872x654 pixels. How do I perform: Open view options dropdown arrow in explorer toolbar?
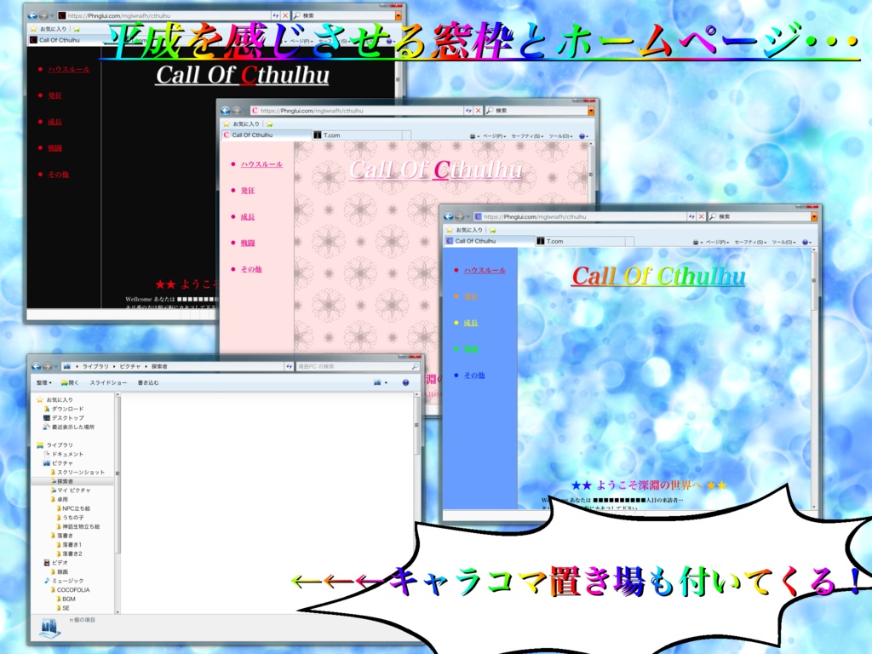pos(386,382)
